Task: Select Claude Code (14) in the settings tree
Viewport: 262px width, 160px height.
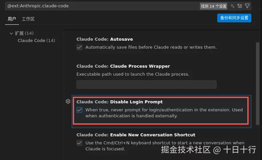Action: [x=36, y=40]
